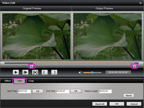Click the right scissors trim marker
The image size is (144, 108).
click(x=134, y=66)
